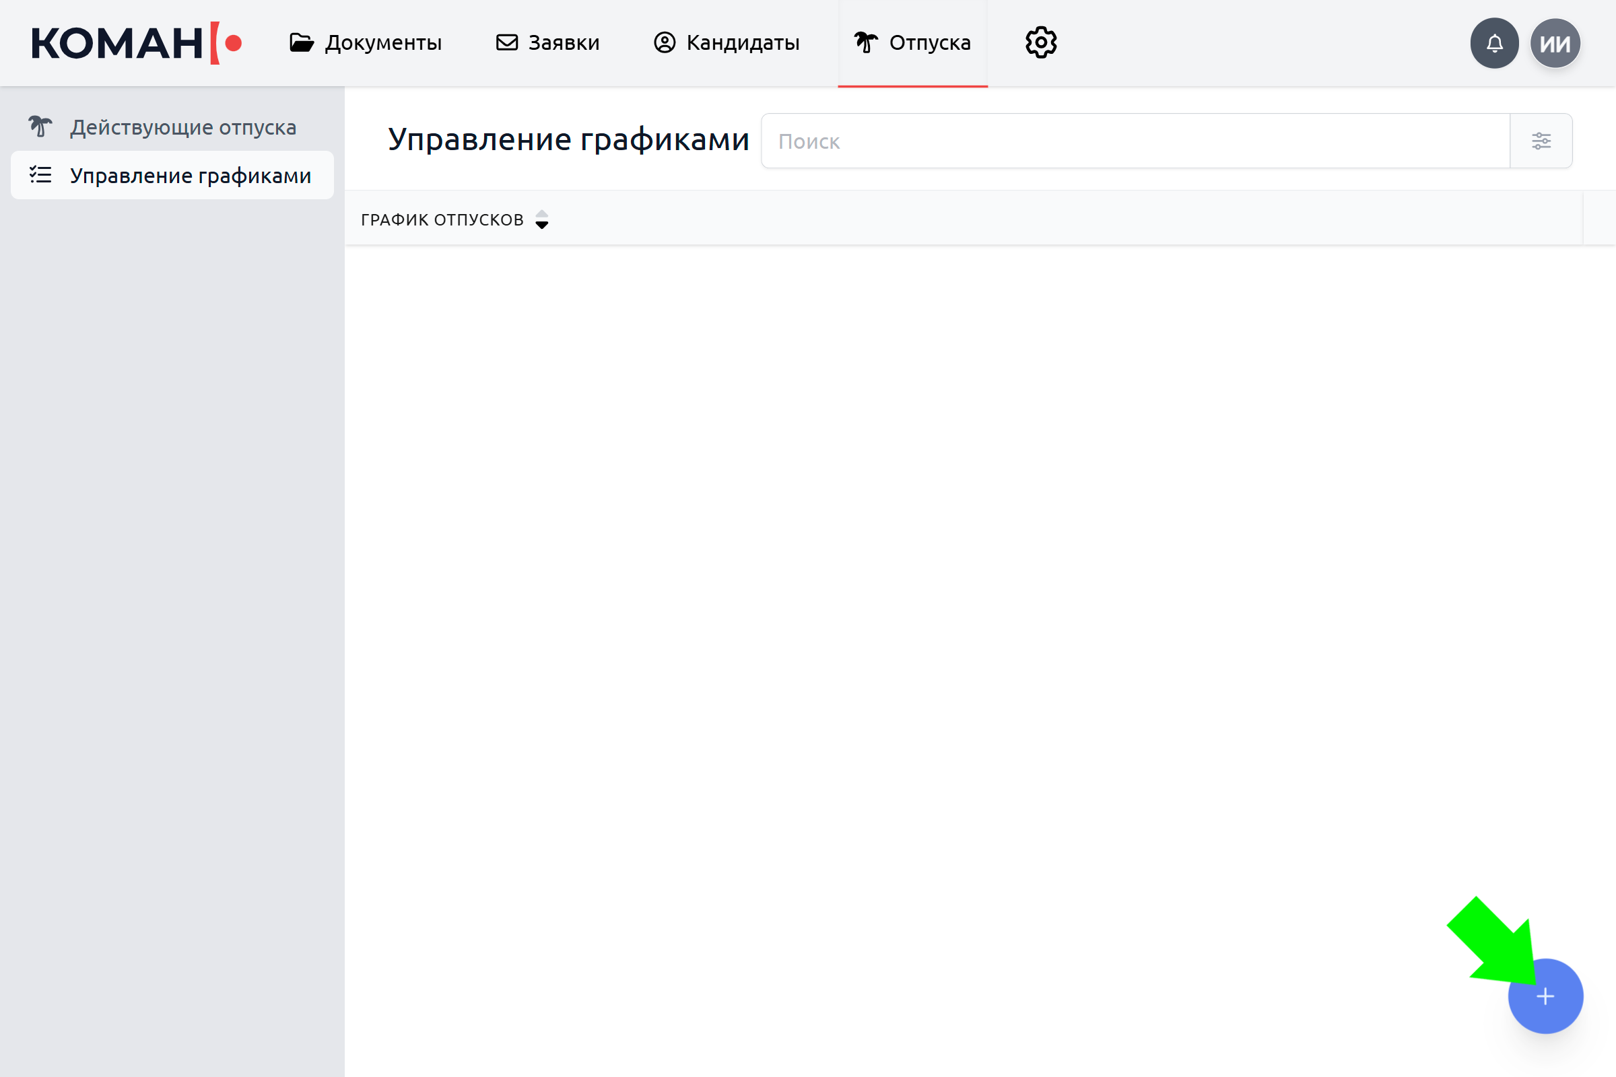This screenshot has height=1077, width=1616.
Task: Click the График отпусков column header
Action: [x=442, y=220]
